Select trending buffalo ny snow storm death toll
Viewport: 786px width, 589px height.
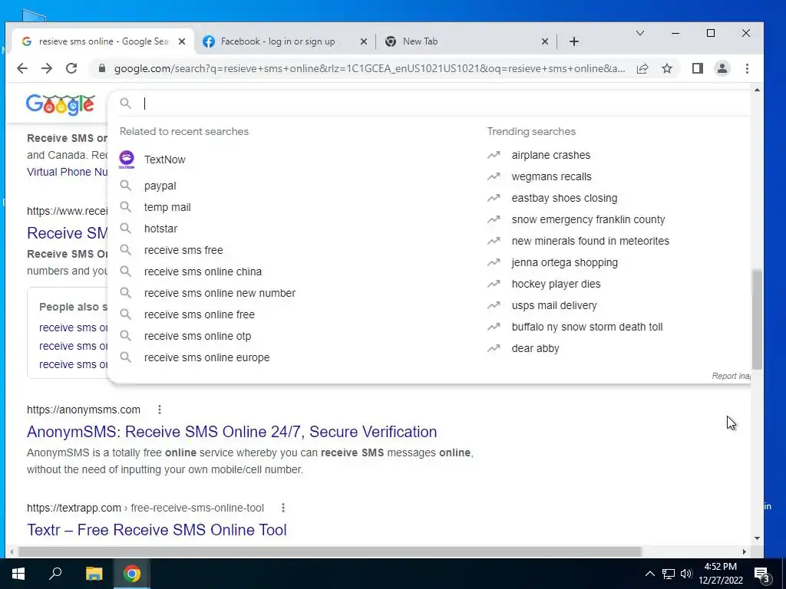tap(587, 327)
